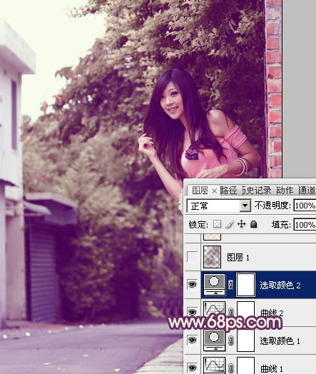Click the lock transparent pixels icon
Screen dimensions: 316x374
tap(217, 224)
